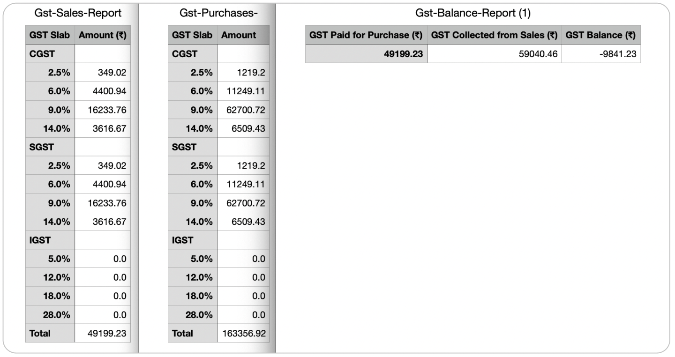Click the Gst-Balance-Report (1) title
The height and width of the screenshot is (357, 675).
tap(472, 14)
